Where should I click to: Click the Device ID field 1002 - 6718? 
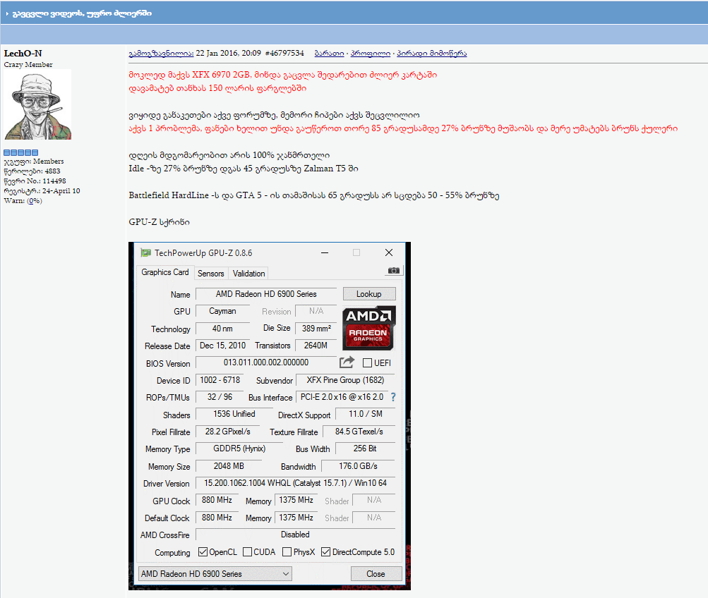click(x=220, y=380)
